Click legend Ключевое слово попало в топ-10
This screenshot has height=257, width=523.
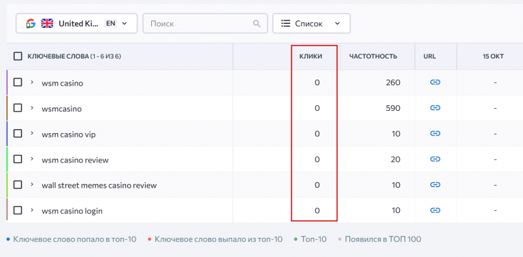coord(72,239)
